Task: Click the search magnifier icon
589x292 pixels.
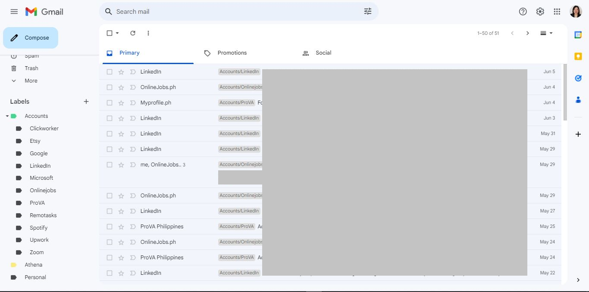Action: point(109,12)
